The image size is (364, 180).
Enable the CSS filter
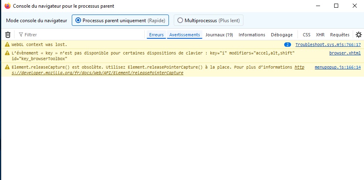(306, 35)
